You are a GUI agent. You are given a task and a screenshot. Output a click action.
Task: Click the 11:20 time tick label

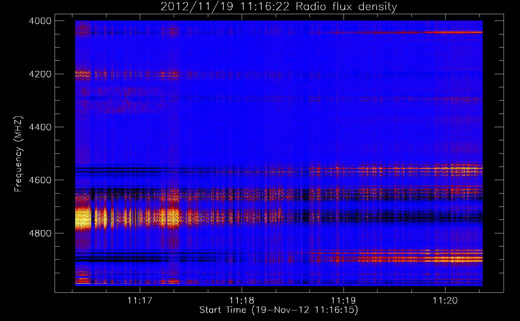click(445, 300)
